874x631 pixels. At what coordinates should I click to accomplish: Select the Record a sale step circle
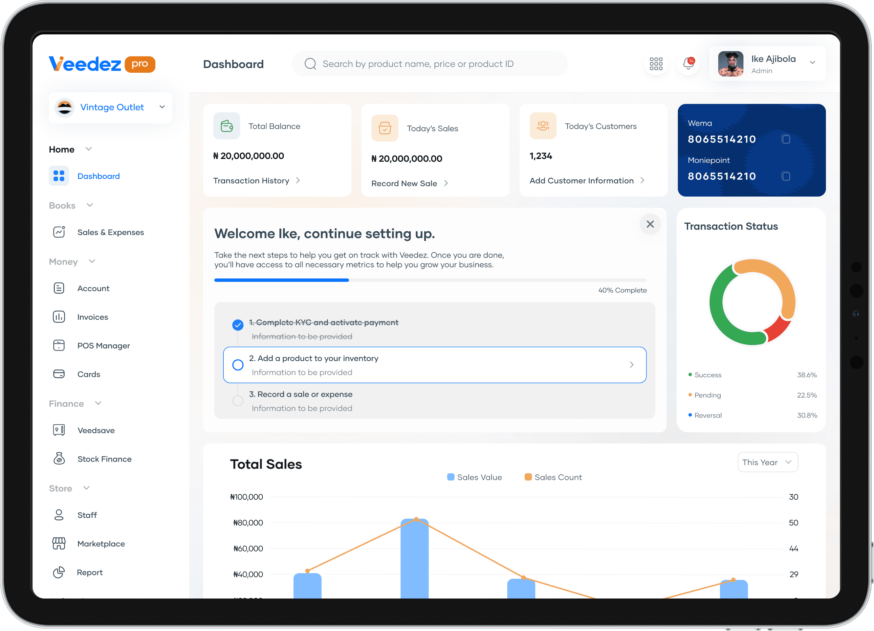click(238, 401)
